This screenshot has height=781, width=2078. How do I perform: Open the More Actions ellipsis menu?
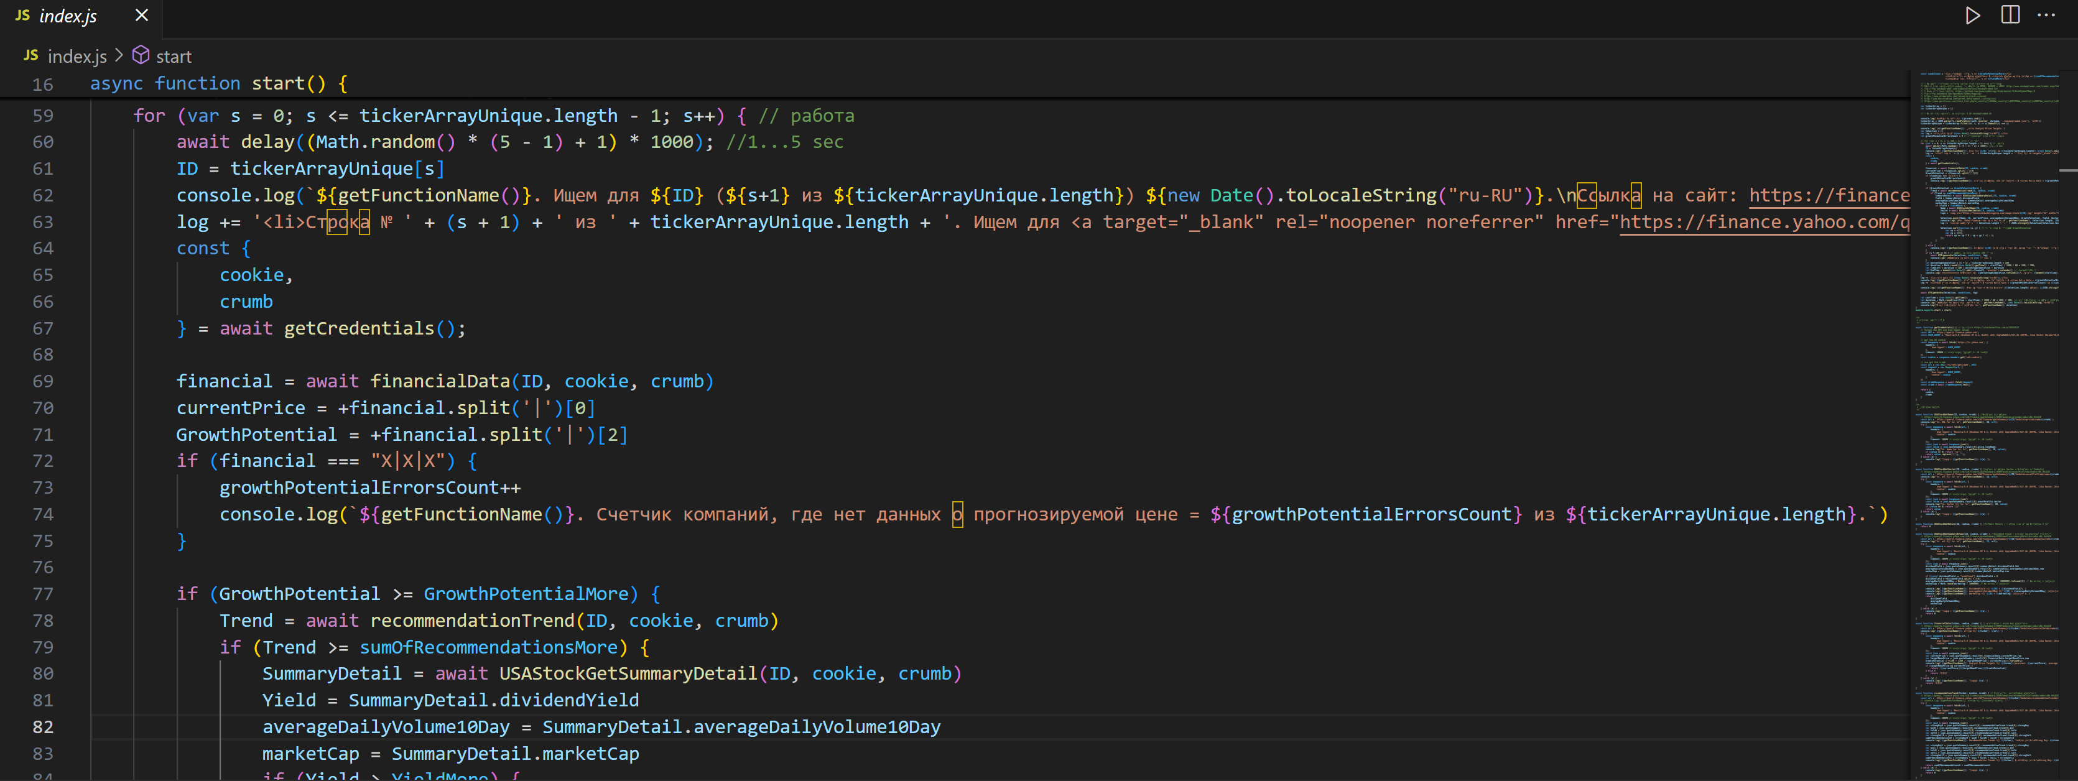click(2046, 16)
